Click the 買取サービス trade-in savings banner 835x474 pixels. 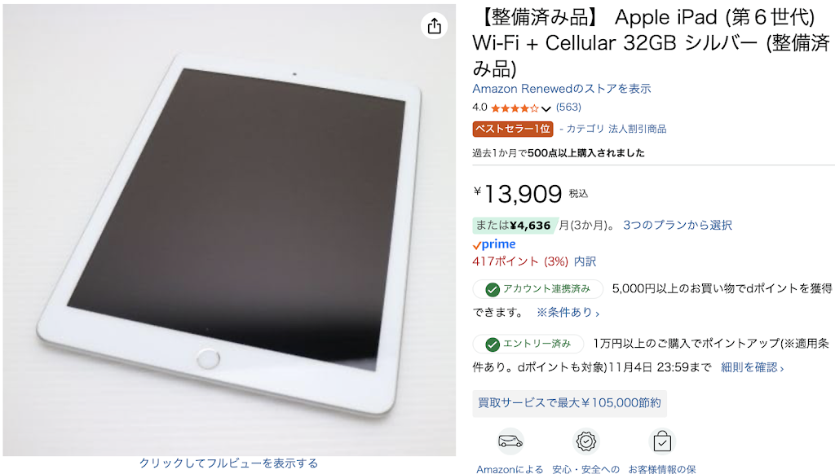569,402
